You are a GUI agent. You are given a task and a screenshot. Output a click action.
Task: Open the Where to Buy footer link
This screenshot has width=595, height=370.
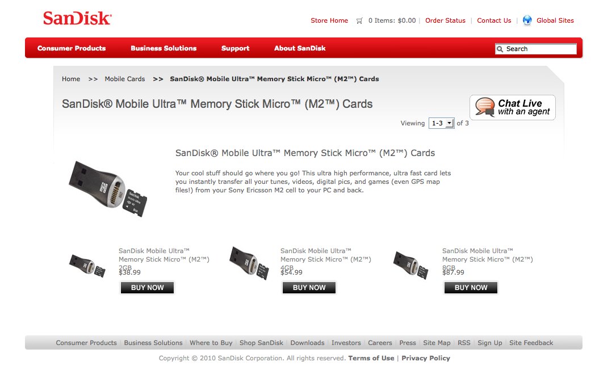coord(211,343)
